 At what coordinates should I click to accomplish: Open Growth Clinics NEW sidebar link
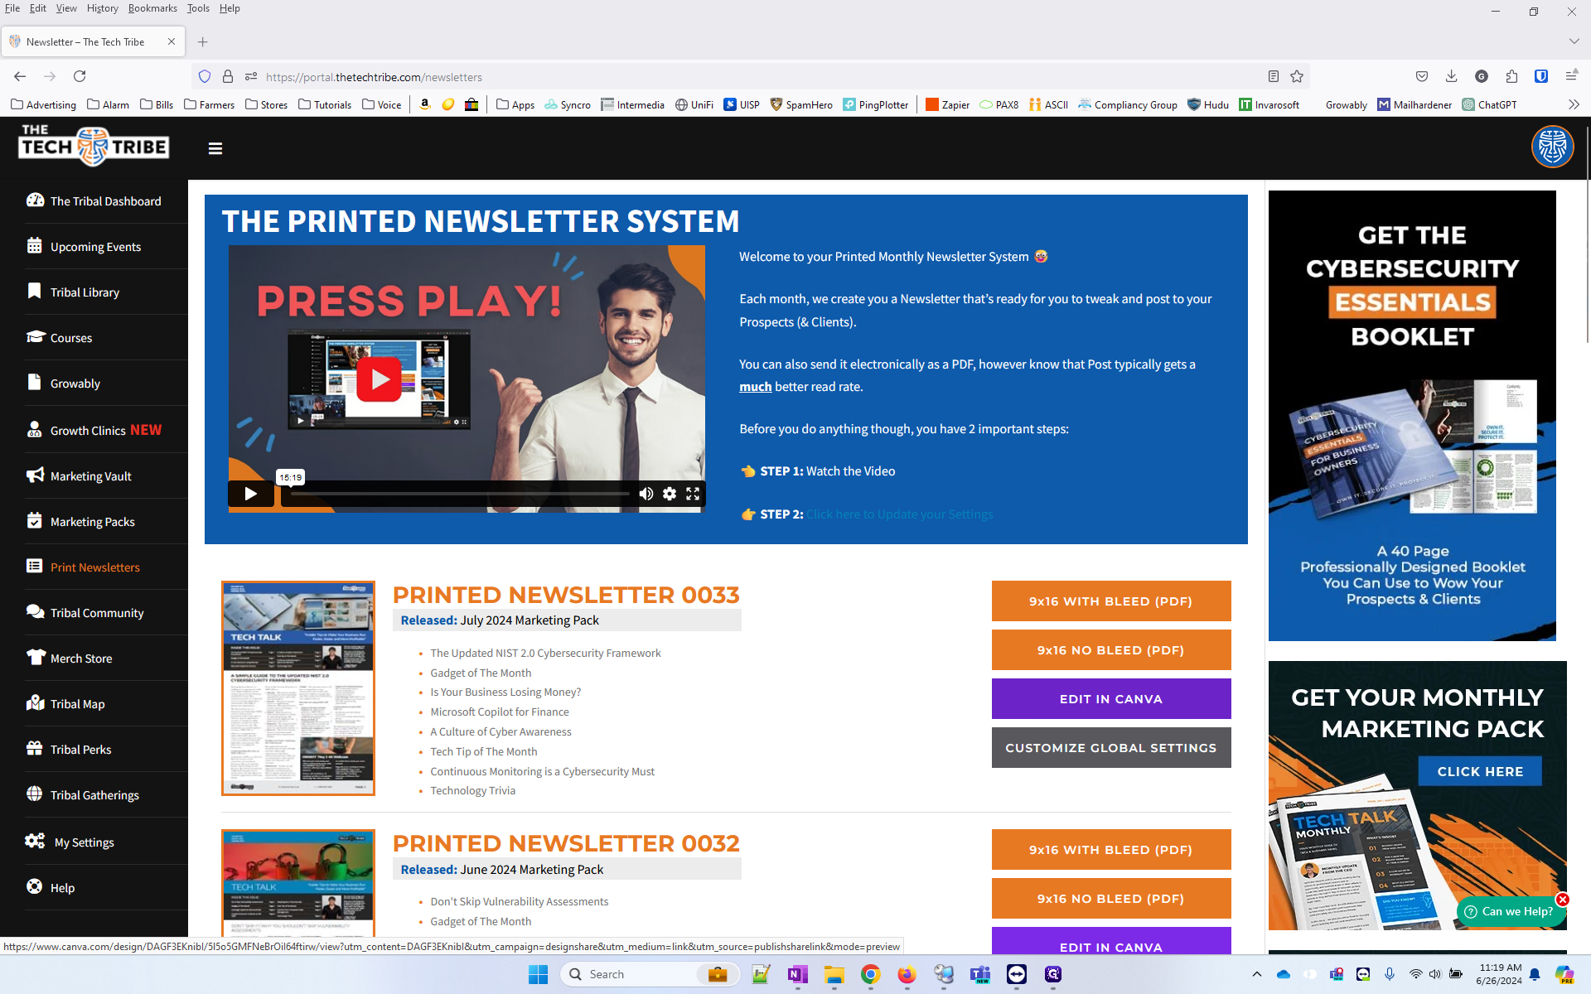click(x=106, y=430)
